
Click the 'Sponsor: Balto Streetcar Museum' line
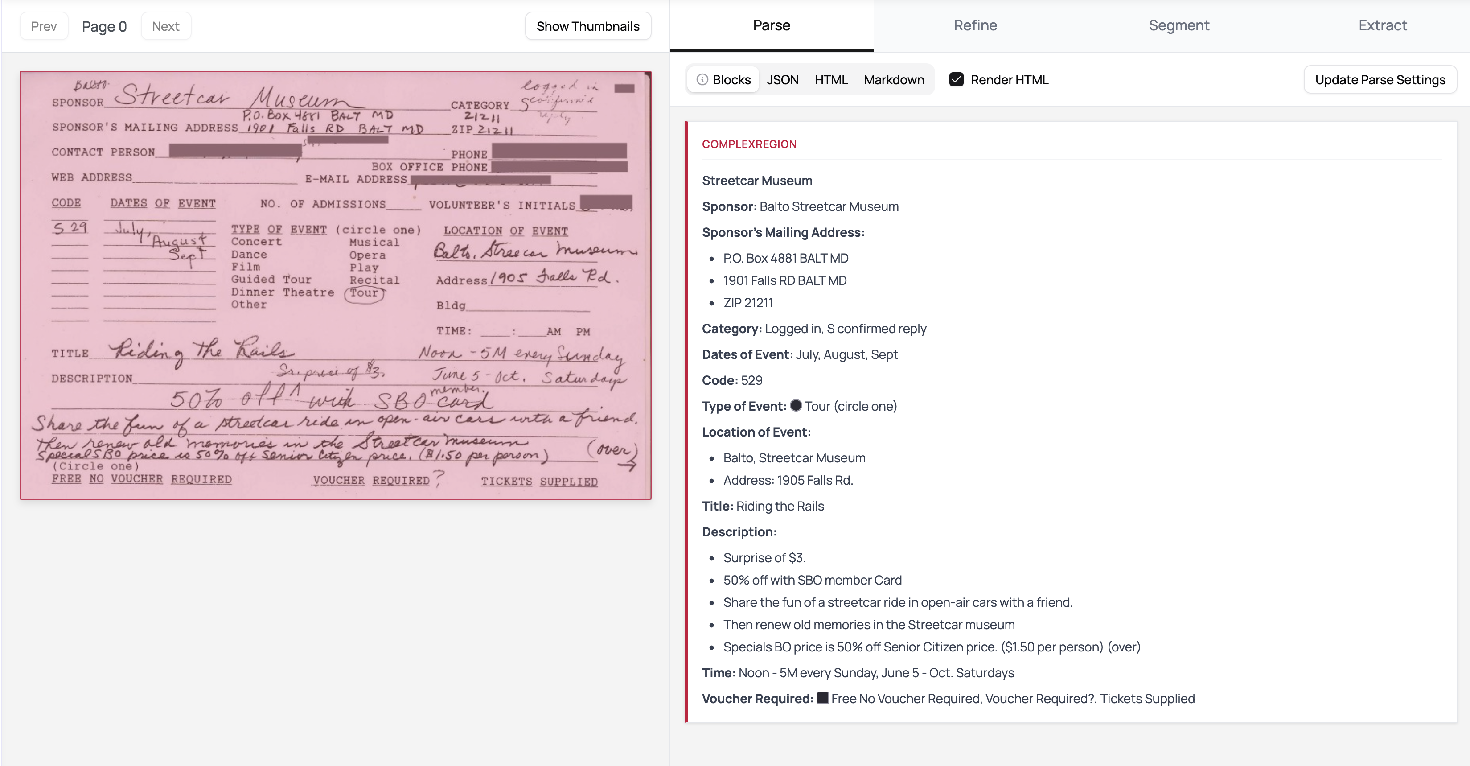tap(800, 206)
